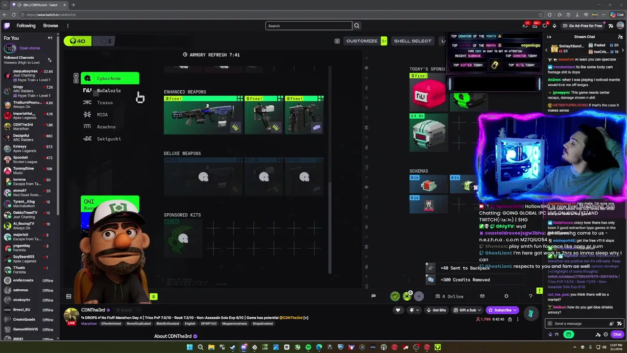Image resolution: width=627 pixels, height=353 pixels.
Task: Open Spotify from taskbar
Action: 308,347
